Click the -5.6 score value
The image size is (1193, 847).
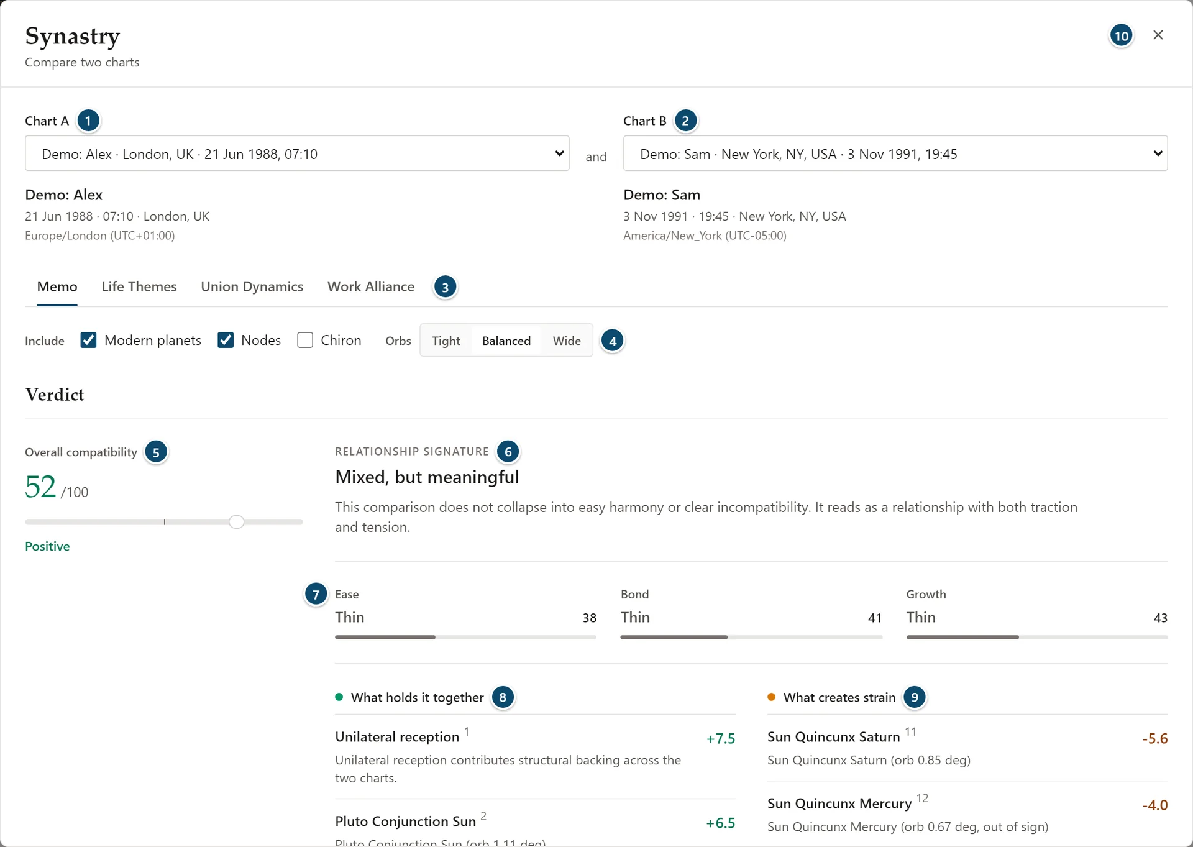[1155, 738]
